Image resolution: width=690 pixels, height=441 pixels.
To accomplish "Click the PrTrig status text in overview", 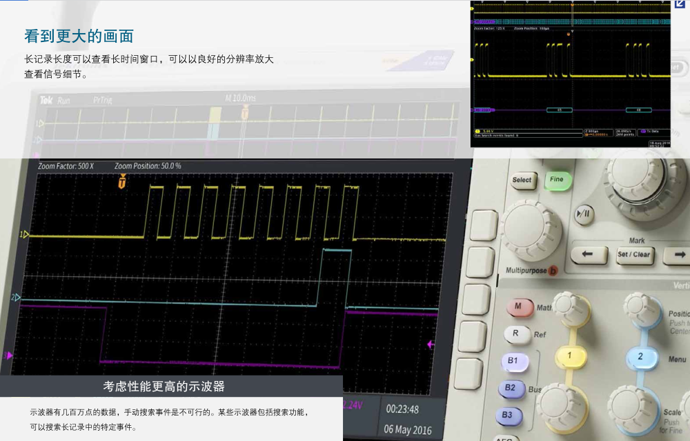I will coord(103,100).
